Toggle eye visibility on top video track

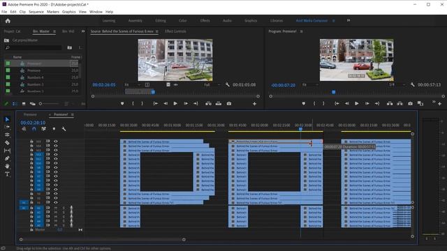[x=56, y=141]
